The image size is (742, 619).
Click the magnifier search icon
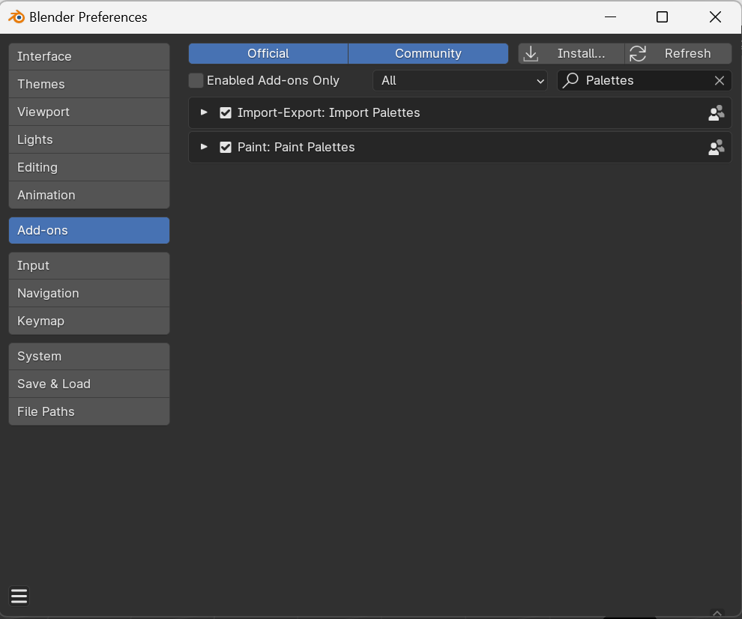[x=570, y=80]
